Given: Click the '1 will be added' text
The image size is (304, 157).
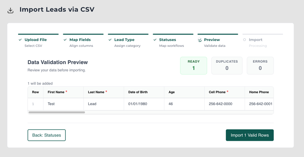Looking at the screenshot, I should [x=40, y=84].
